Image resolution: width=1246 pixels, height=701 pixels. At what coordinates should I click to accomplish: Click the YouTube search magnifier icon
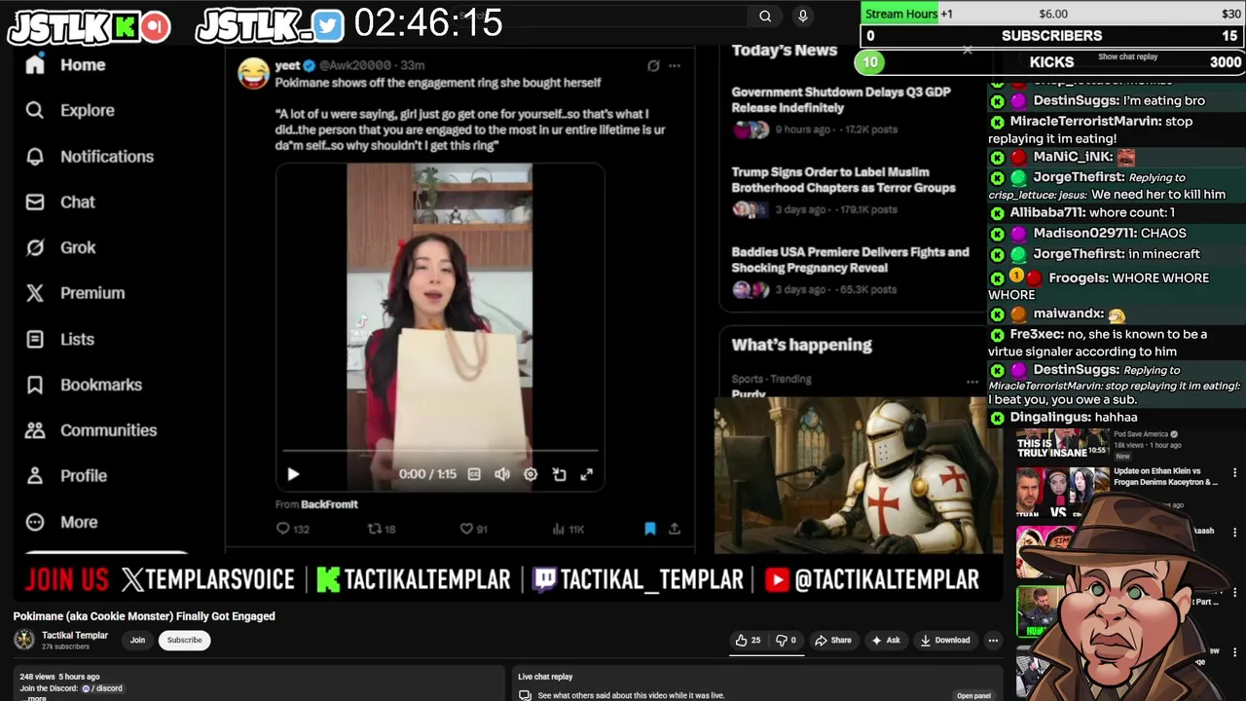(x=765, y=16)
